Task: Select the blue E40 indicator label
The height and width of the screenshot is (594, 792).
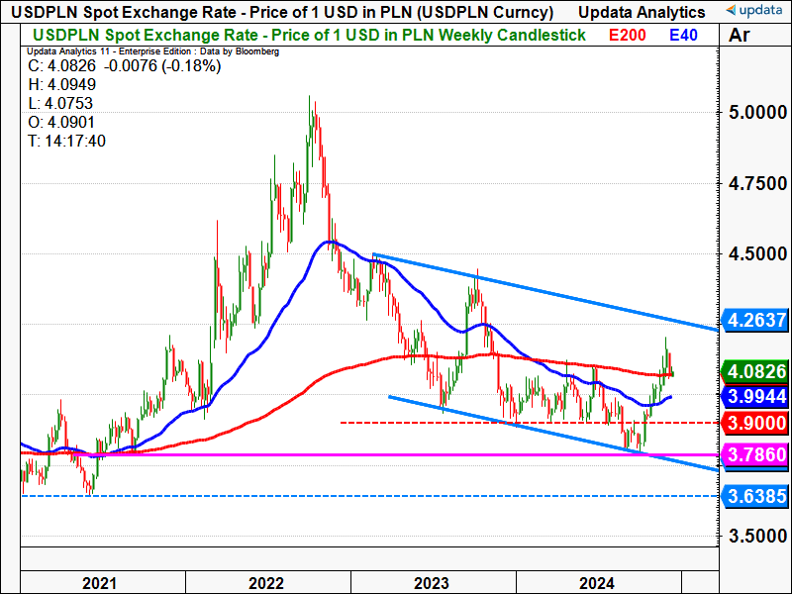Action: (683, 36)
